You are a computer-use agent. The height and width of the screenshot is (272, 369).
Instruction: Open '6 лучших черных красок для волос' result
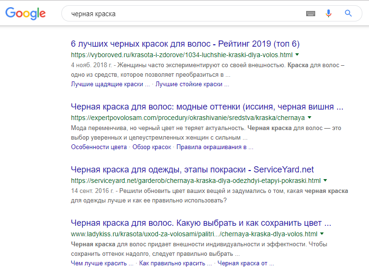(185, 44)
